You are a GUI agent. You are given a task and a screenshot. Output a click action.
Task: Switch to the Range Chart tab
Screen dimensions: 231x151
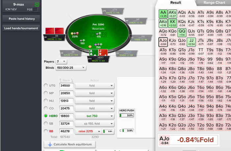214,3
